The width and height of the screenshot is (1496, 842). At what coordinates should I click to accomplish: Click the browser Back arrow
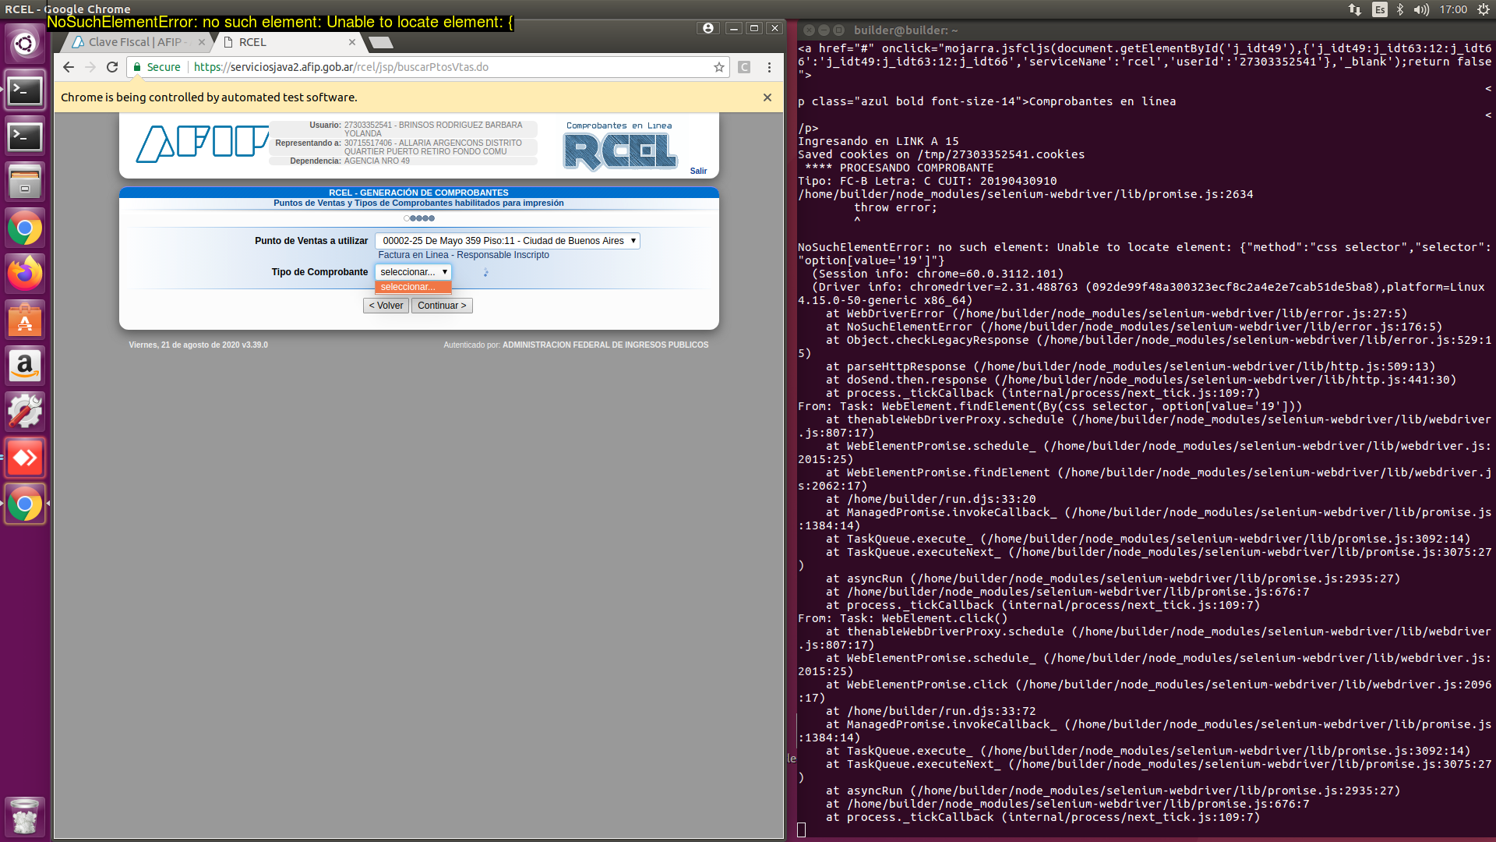[69, 67]
